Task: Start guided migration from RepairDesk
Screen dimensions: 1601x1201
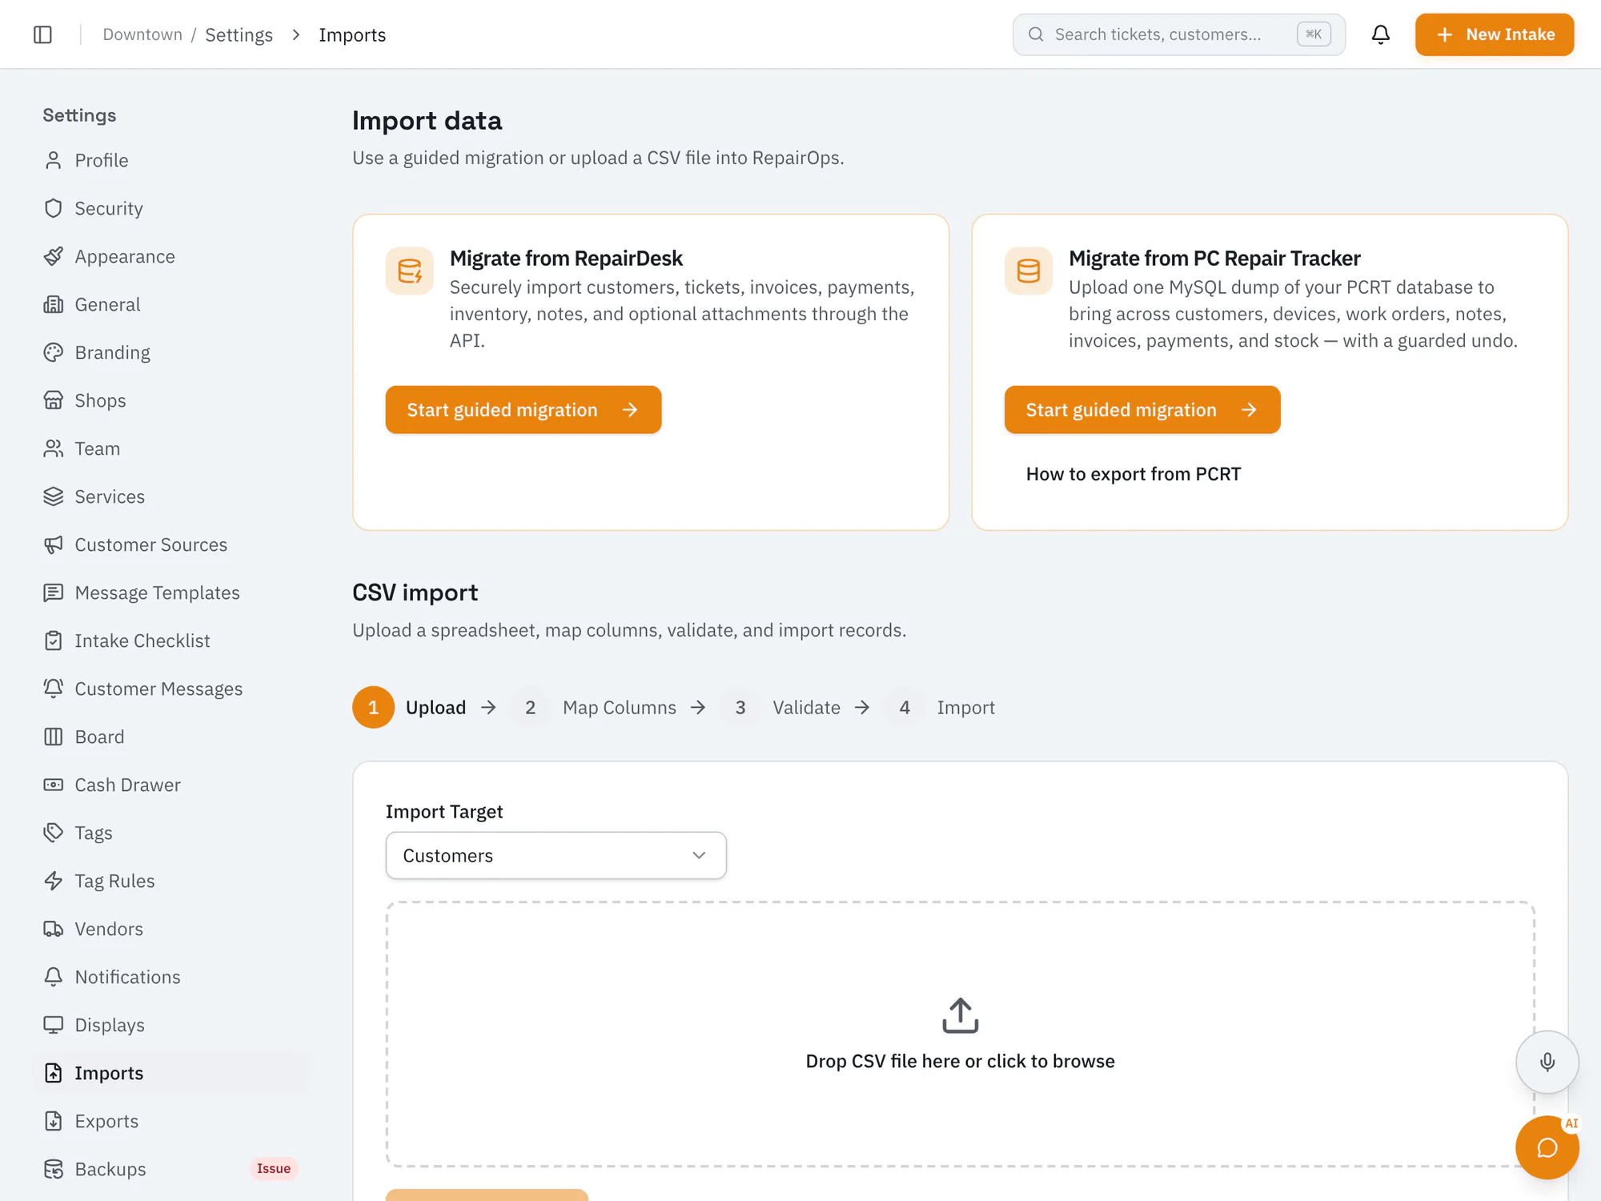Action: [524, 410]
